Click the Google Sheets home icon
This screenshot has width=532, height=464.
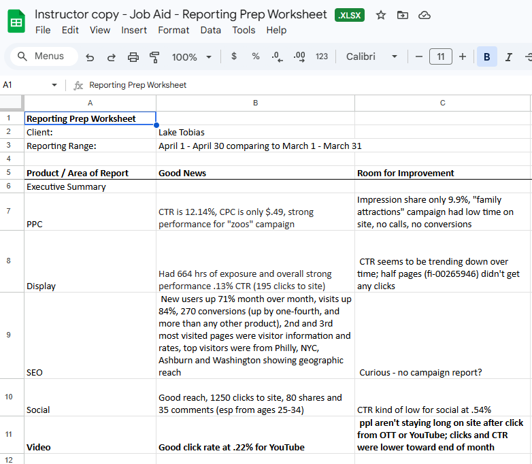click(16, 22)
